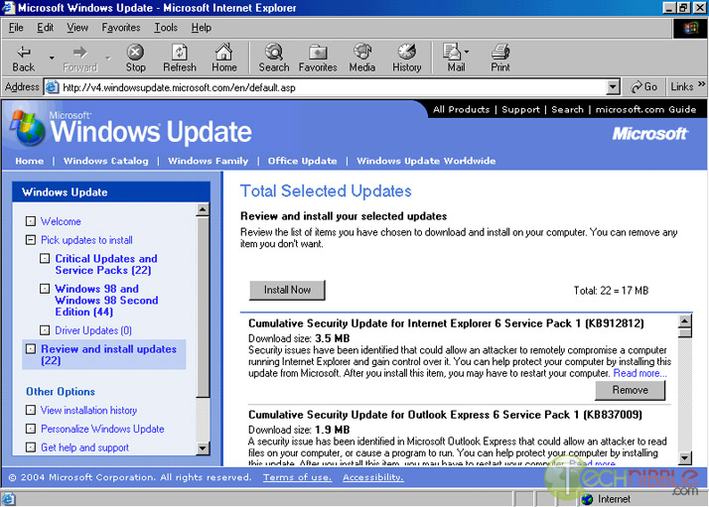Screen dimensions: 709x507
Task: Click the Internet zone globe in status bar
Action: [x=587, y=499]
